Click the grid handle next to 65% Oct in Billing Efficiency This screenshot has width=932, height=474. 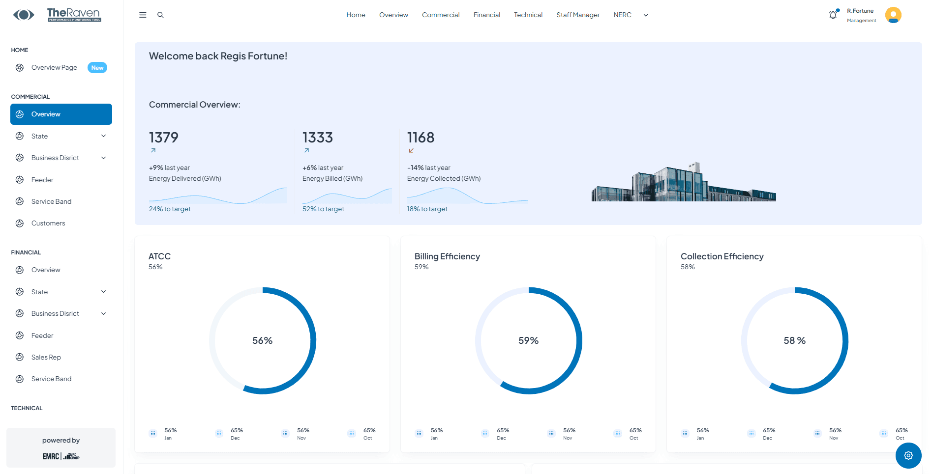(x=617, y=433)
